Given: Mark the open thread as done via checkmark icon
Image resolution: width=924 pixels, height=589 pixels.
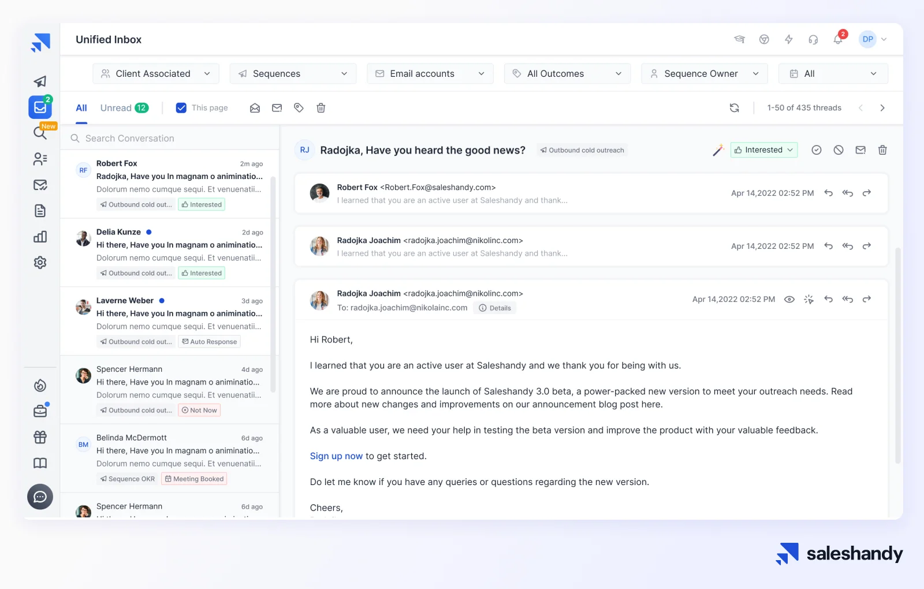Looking at the screenshot, I should [x=816, y=150].
